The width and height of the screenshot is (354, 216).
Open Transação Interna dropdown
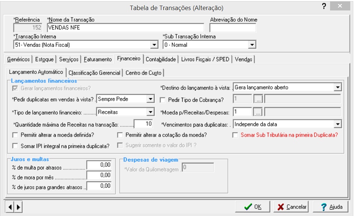point(154,45)
